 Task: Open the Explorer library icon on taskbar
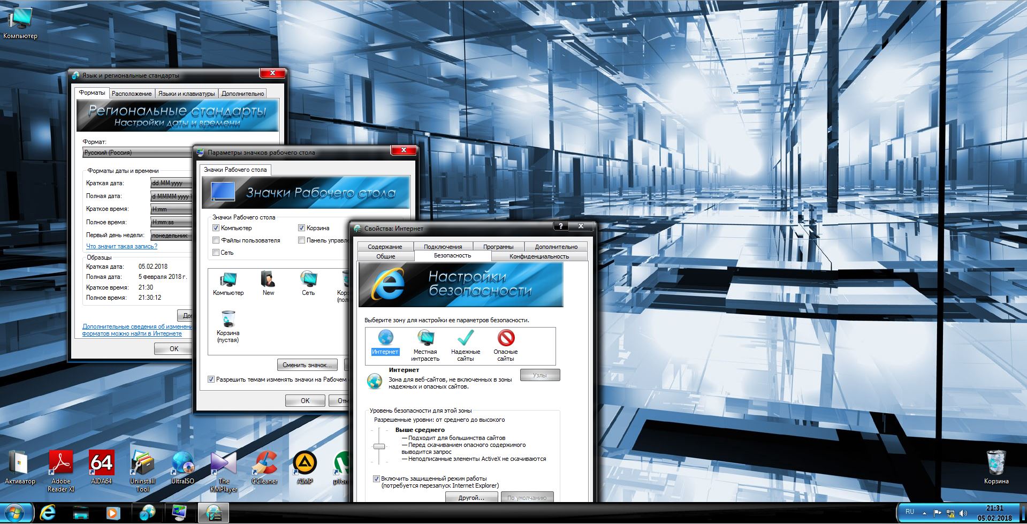[80, 513]
